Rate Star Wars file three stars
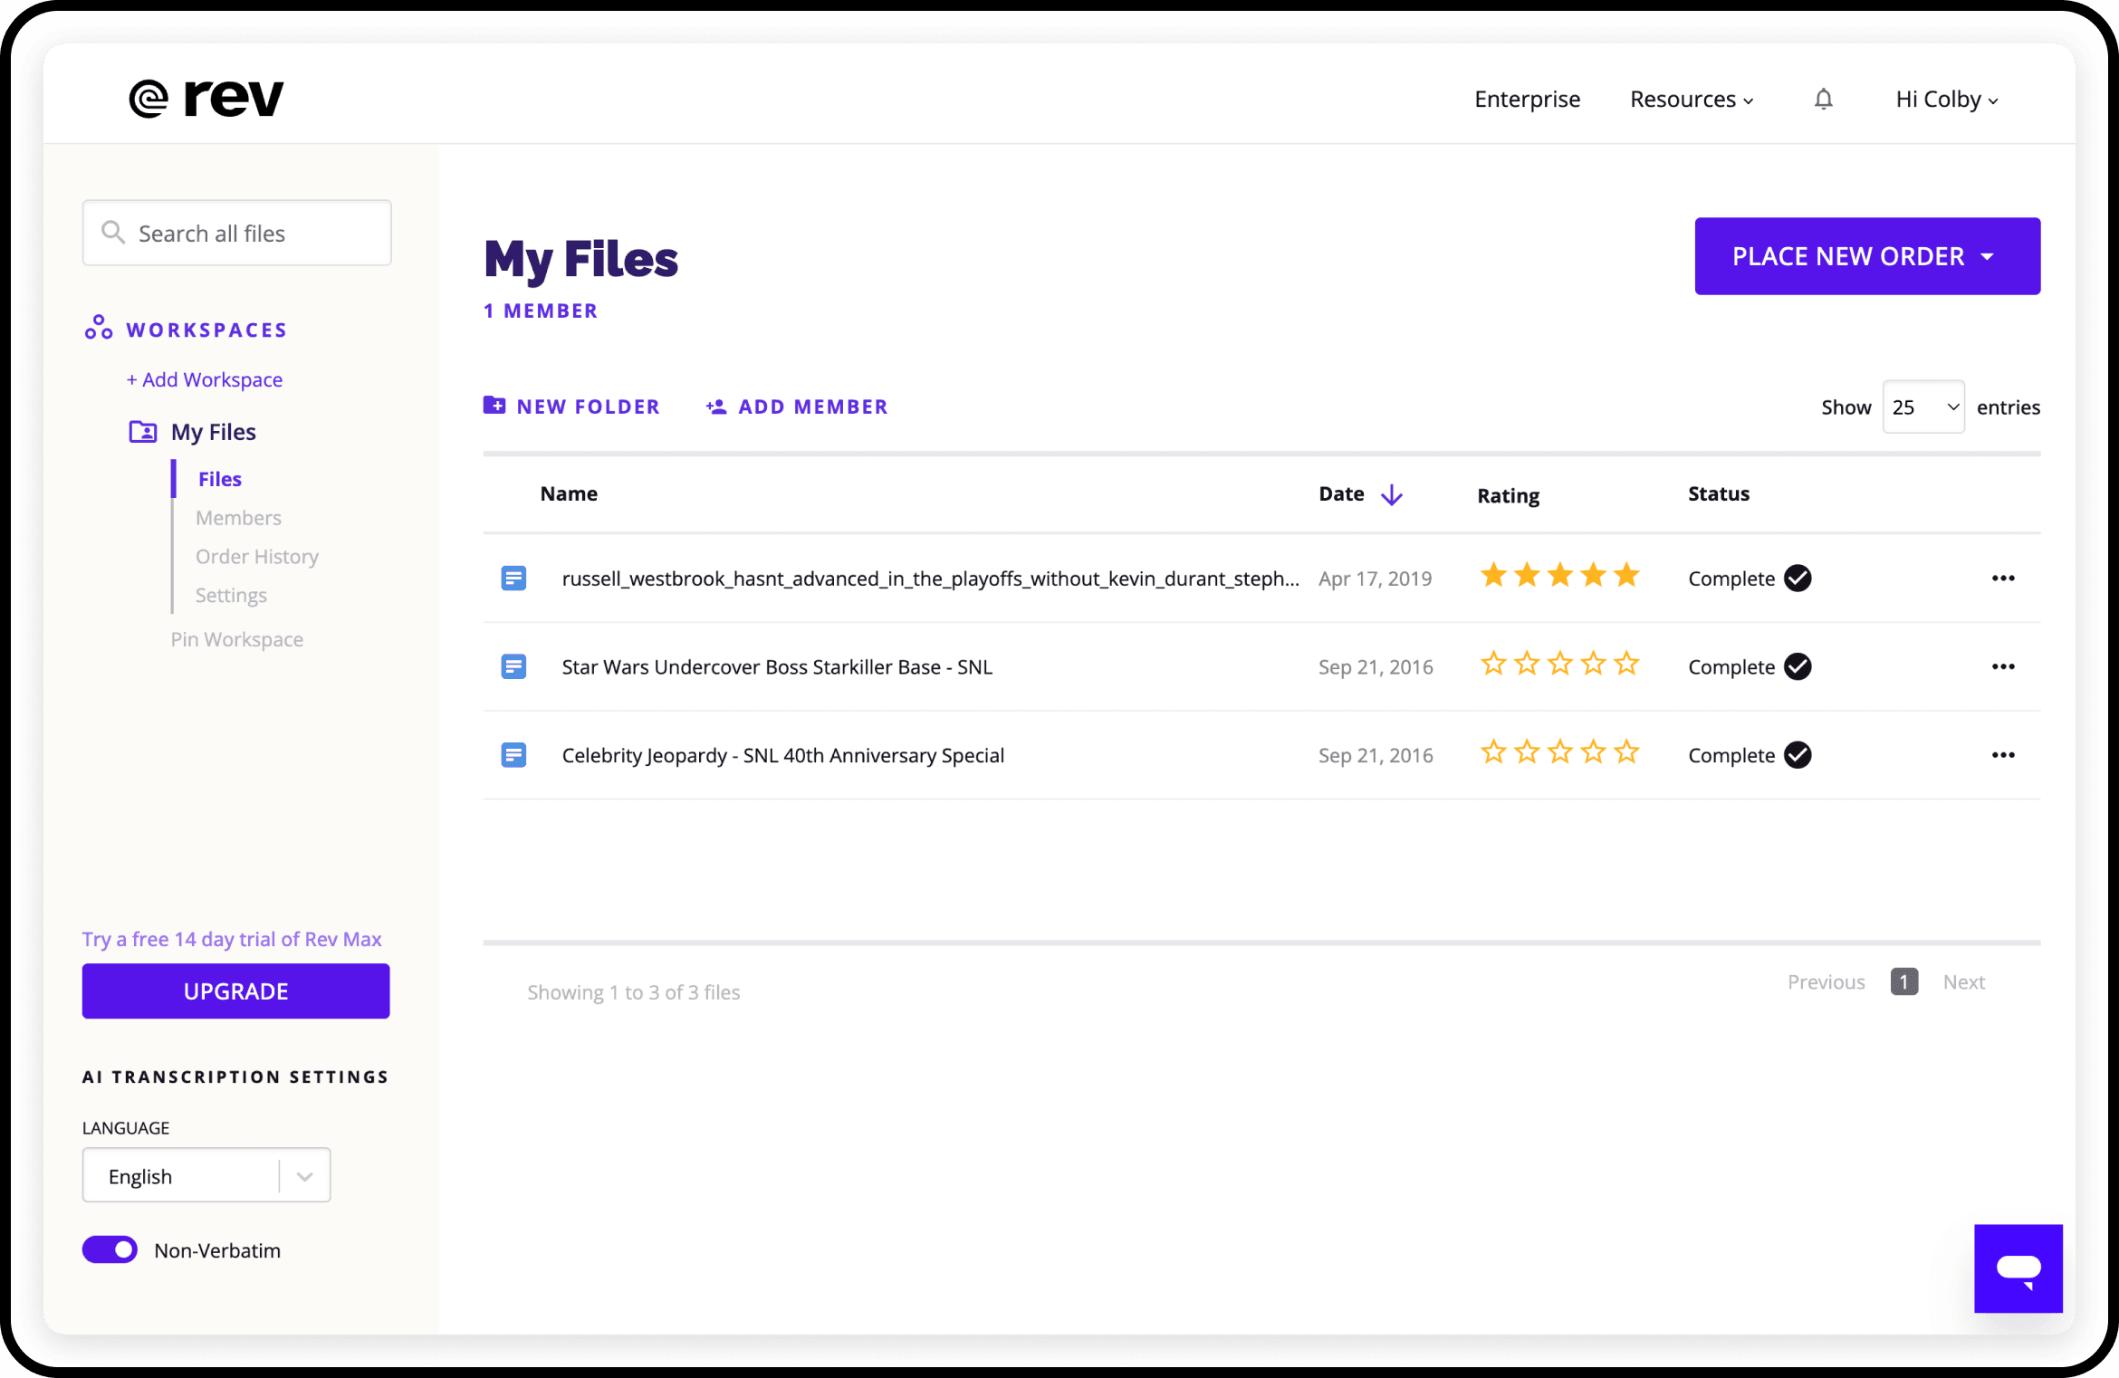Screen dimensions: 2119x1378 point(1560,664)
